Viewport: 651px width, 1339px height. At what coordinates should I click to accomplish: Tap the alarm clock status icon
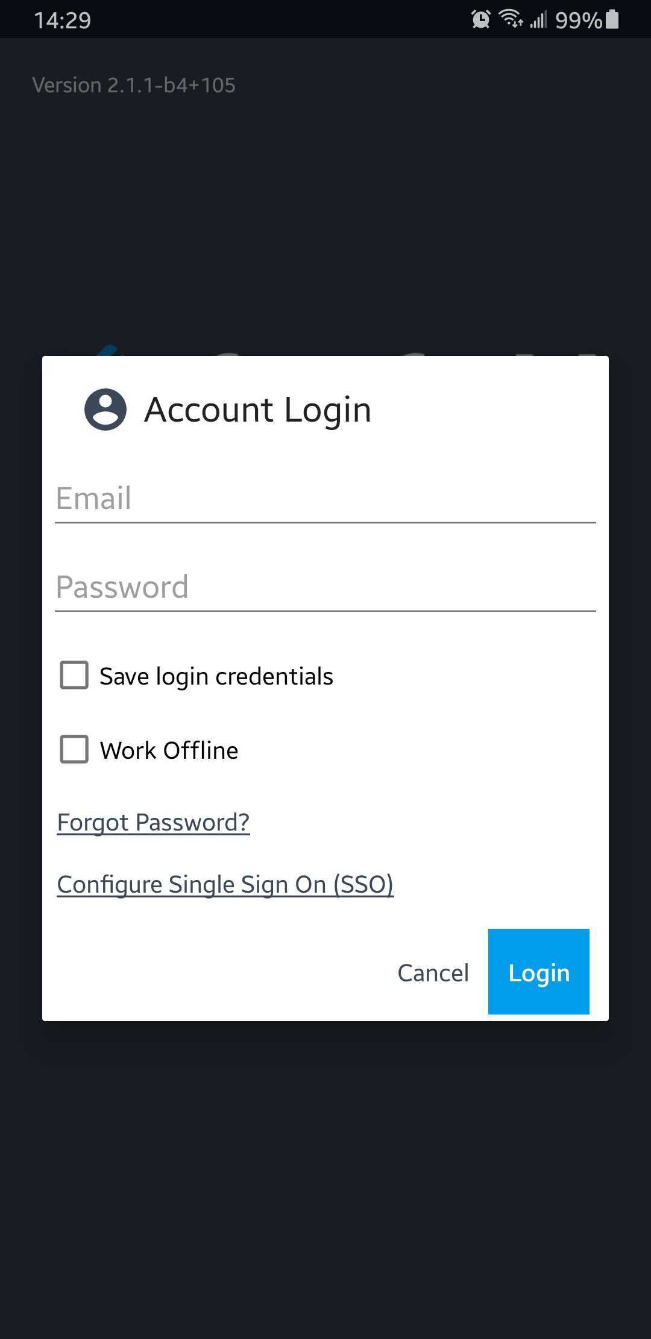(x=480, y=20)
